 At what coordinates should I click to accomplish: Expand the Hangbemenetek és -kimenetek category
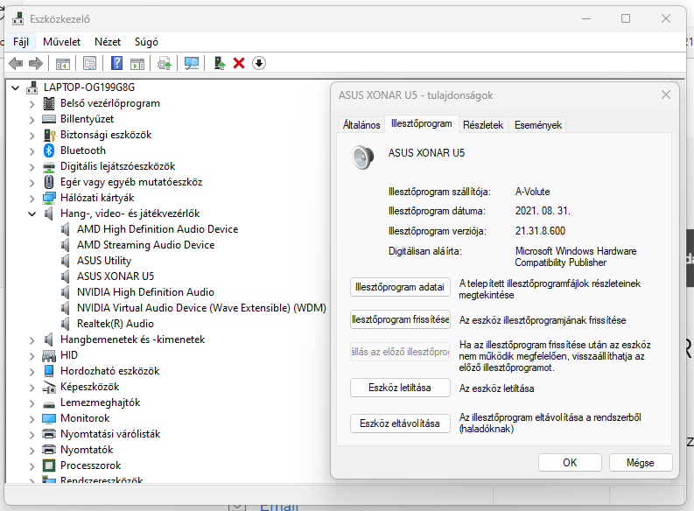click(x=32, y=339)
